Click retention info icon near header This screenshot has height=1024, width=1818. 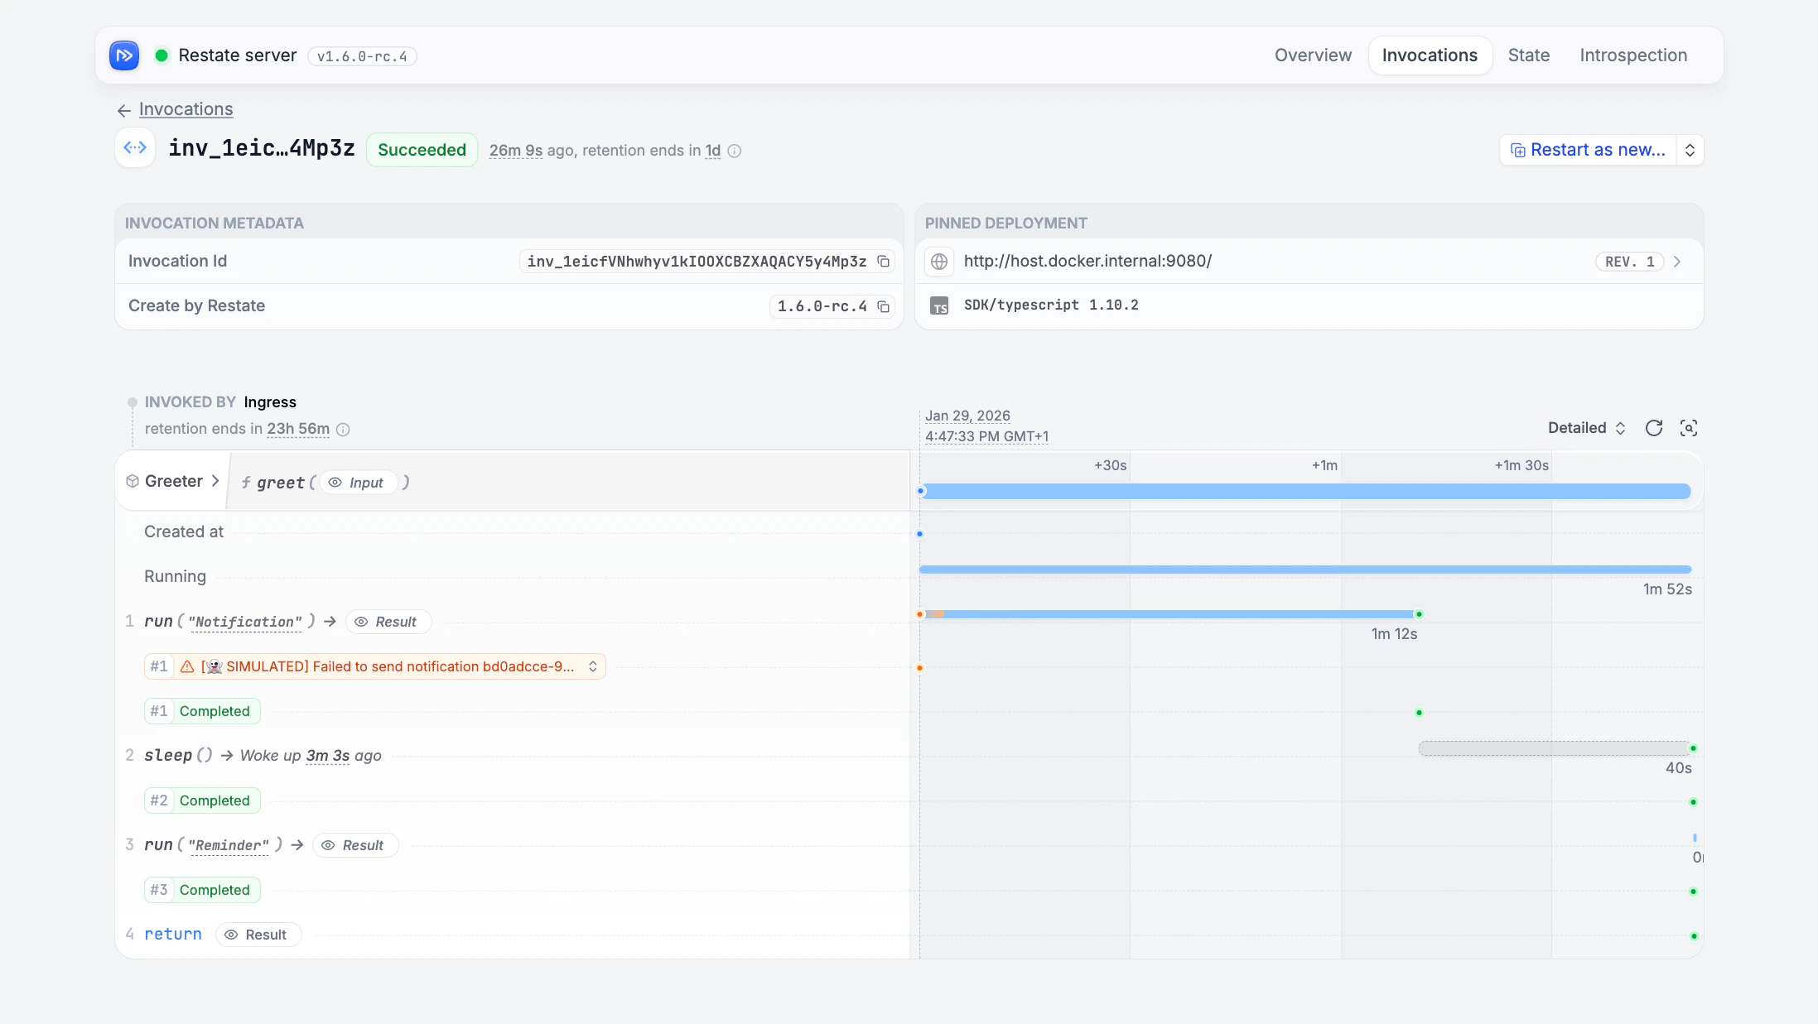coord(734,151)
